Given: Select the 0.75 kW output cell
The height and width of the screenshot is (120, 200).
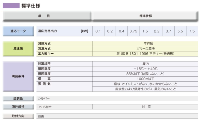Looking at the screenshot, I should (x=133, y=31).
